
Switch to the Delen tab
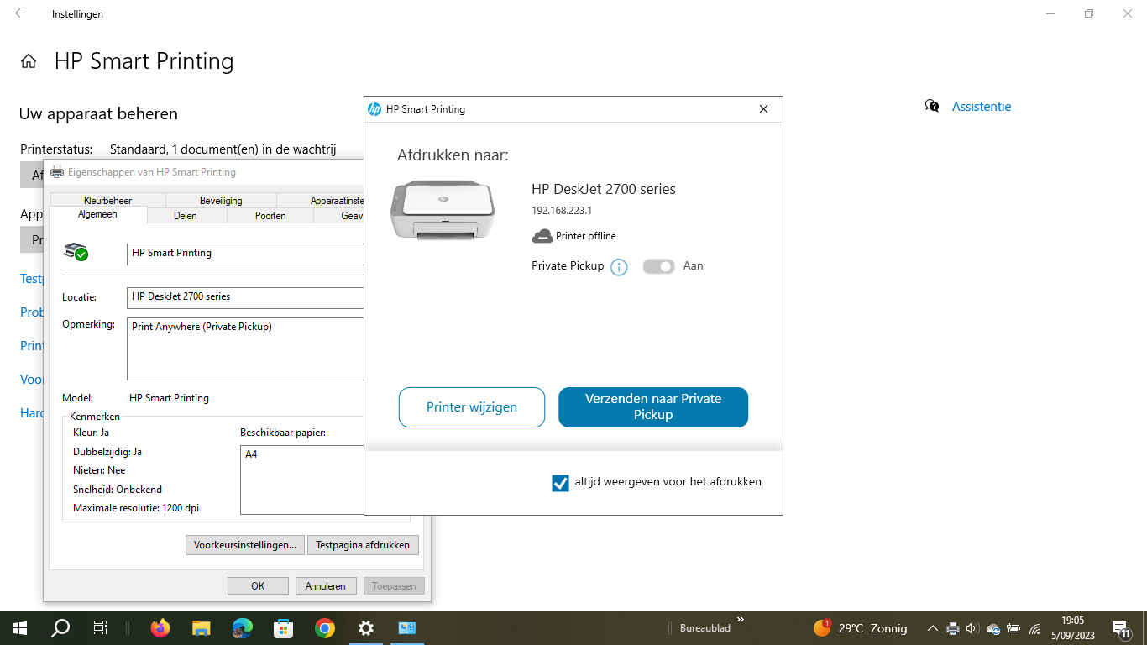click(x=186, y=216)
